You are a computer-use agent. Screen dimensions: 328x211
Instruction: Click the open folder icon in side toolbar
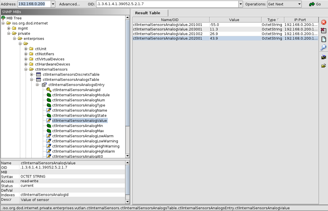[x=324, y=66]
